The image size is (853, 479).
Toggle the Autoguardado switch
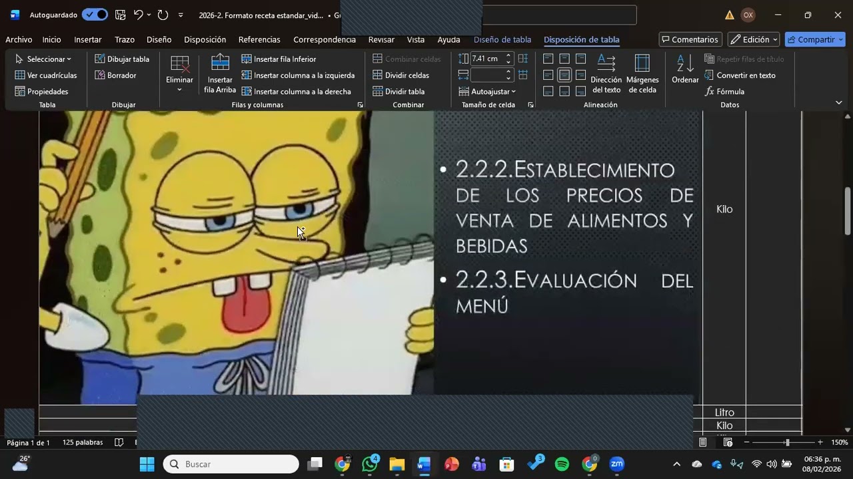click(95, 15)
